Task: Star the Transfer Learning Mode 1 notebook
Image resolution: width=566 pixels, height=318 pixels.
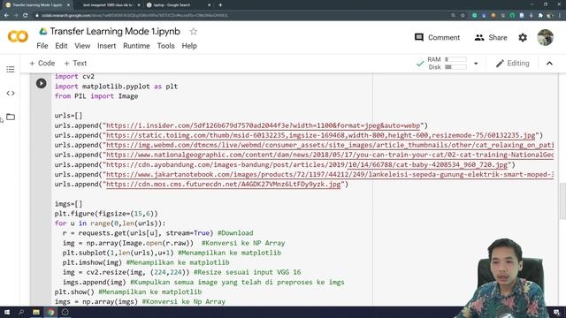Action: click(194, 32)
